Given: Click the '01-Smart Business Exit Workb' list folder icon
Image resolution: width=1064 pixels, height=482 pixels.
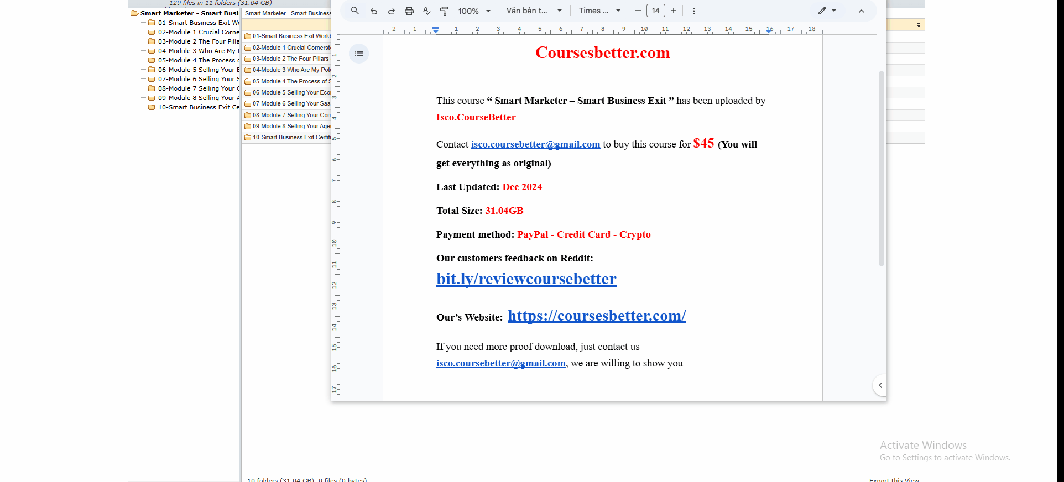Looking at the screenshot, I should tap(248, 36).
